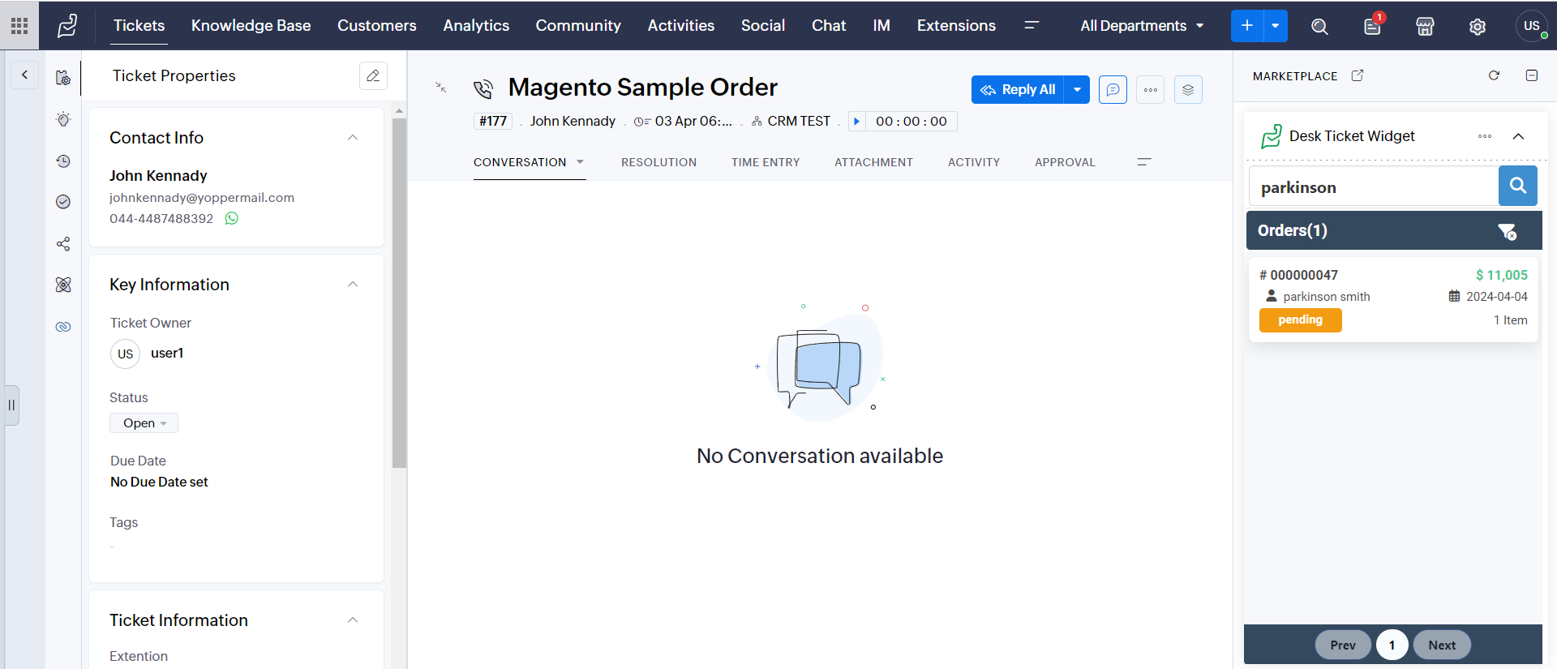Switch to the Resolution tab

(x=658, y=162)
